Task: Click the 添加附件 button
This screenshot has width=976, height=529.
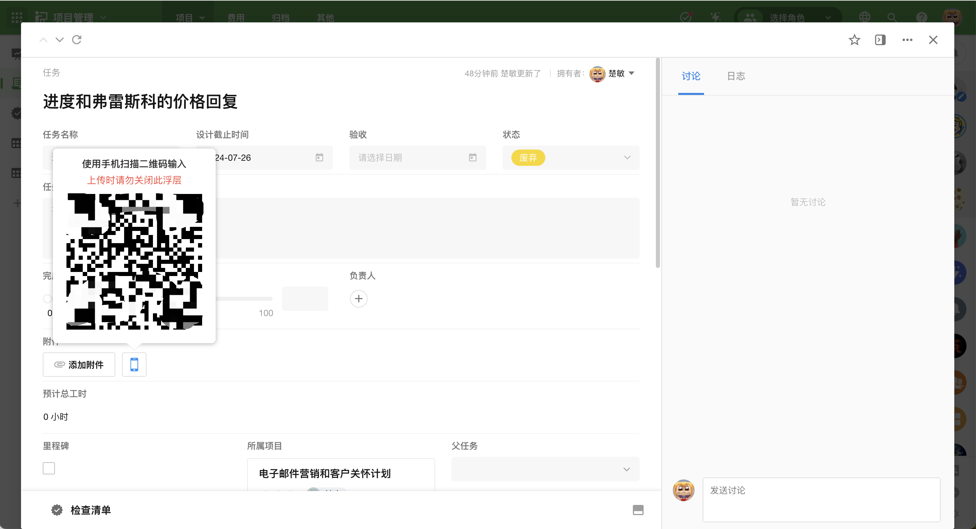Action: tap(79, 365)
